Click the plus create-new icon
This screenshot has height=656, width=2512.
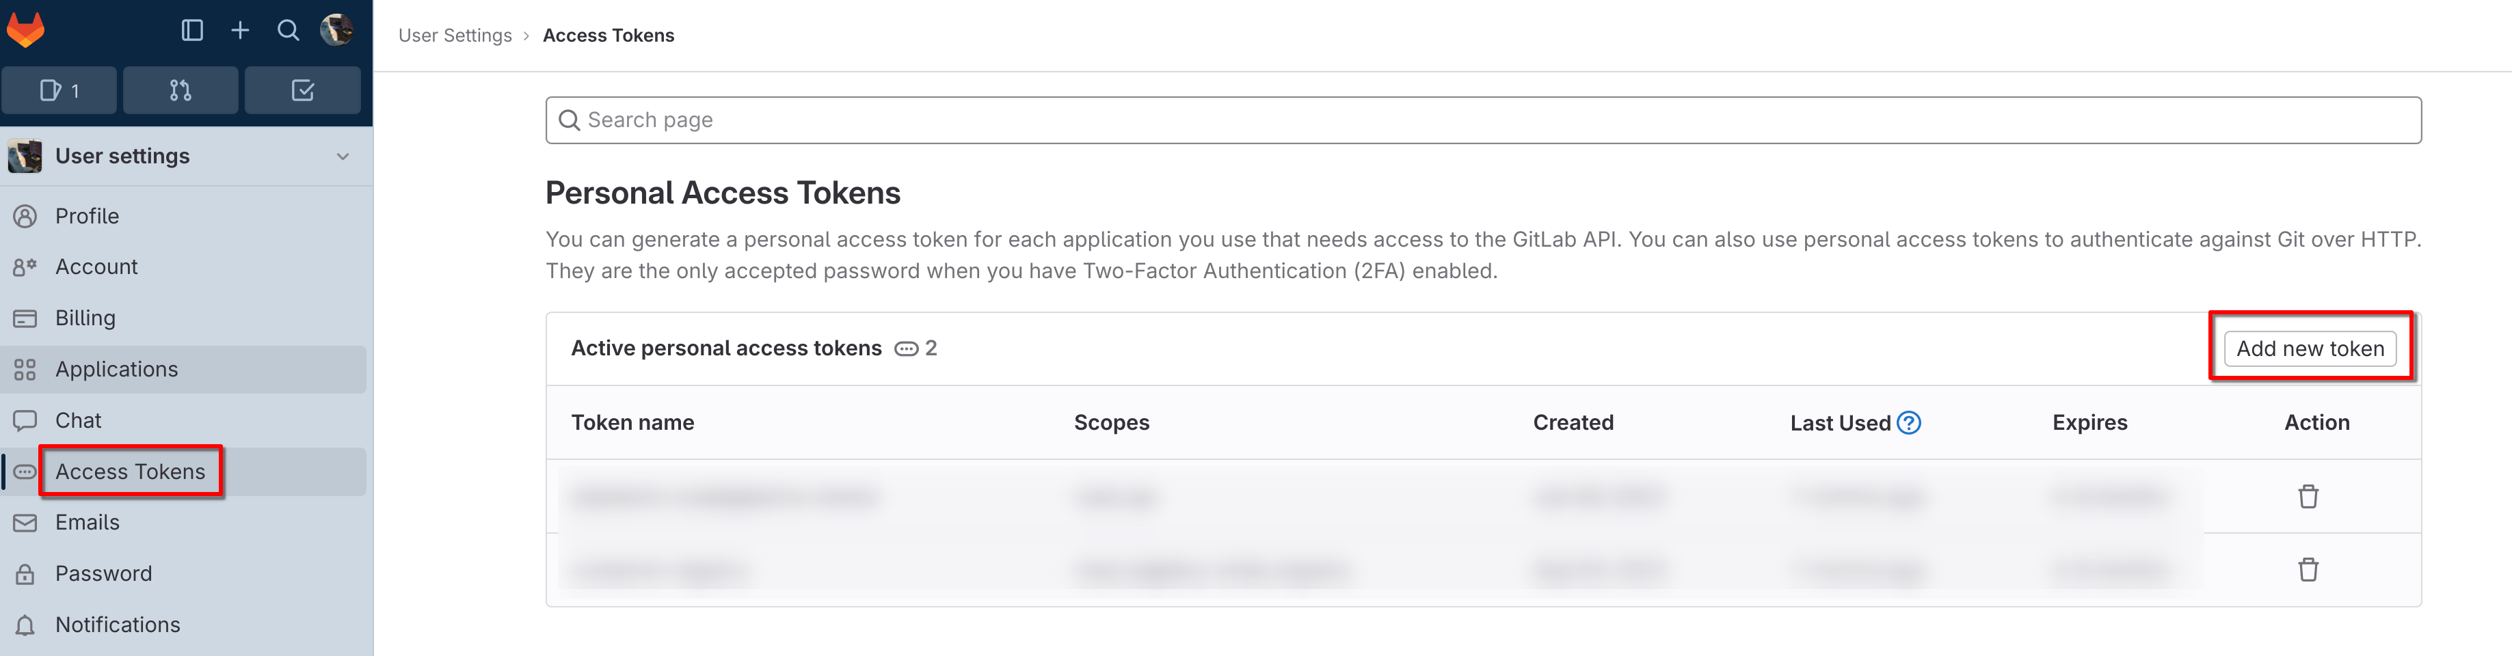tap(240, 30)
